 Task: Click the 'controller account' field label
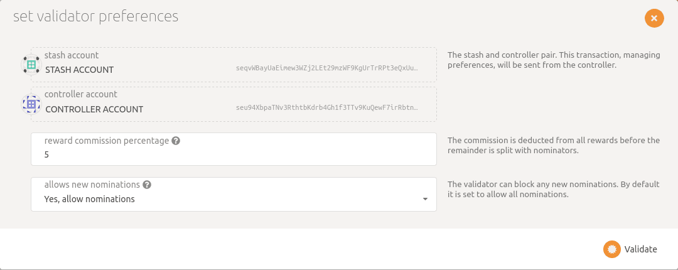click(x=81, y=94)
